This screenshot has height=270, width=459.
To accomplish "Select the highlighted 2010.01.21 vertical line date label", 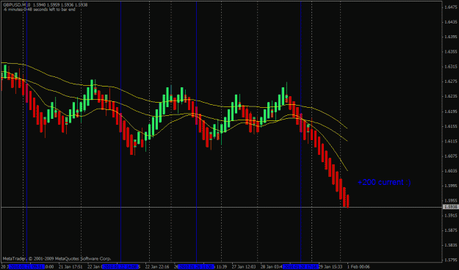I will pyautogui.click(x=26, y=267).
